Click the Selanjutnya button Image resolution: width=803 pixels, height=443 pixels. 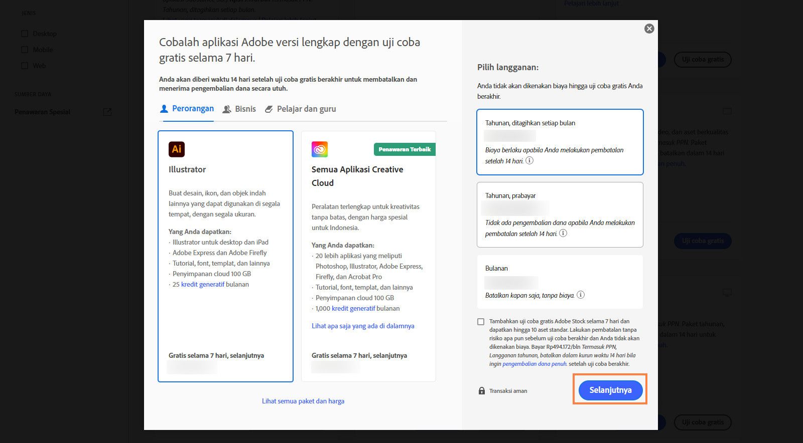coord(610,390)
